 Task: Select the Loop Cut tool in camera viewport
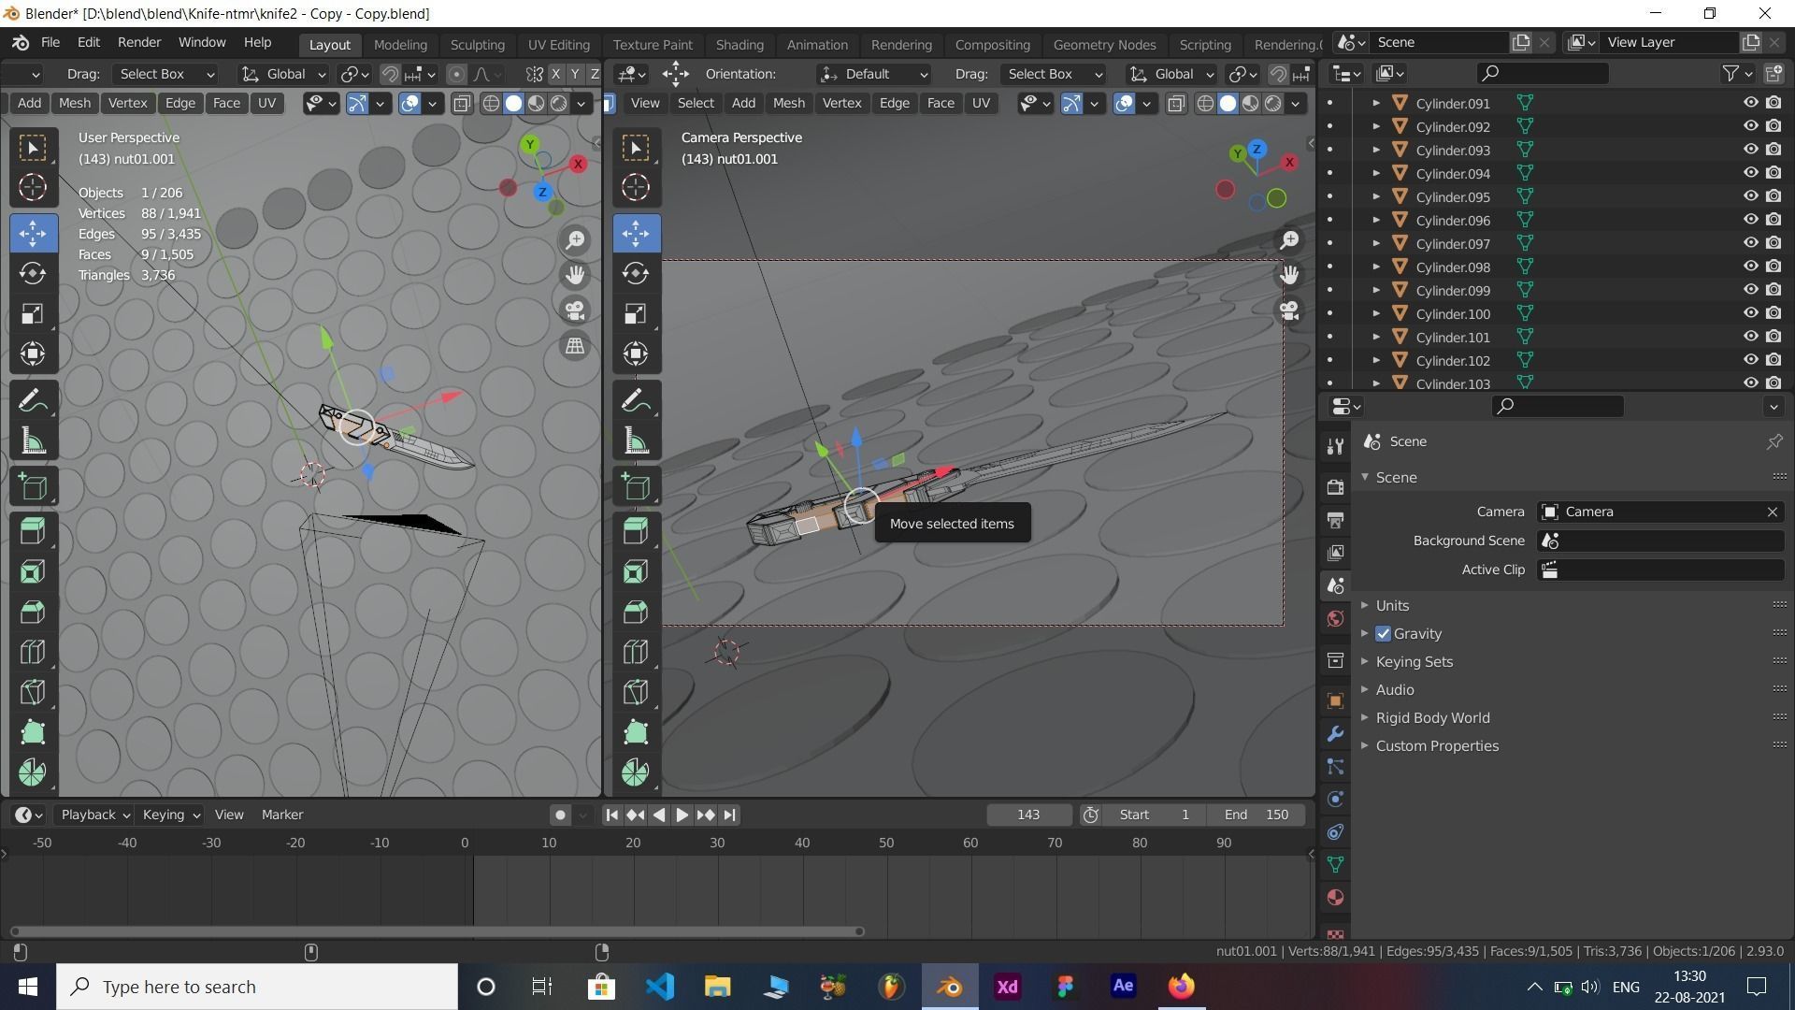636,652
